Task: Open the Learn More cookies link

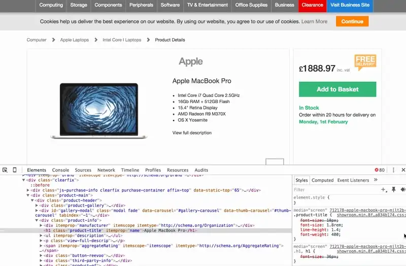Action: tap(314, 21)
